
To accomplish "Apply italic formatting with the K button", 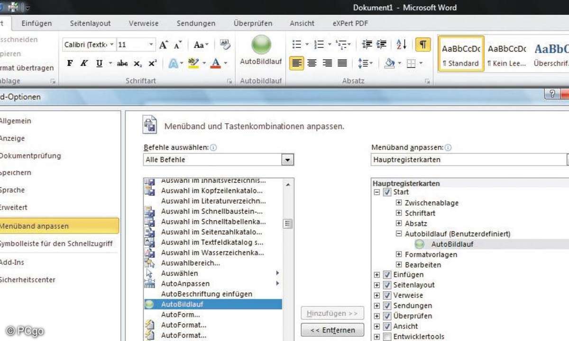I will click(x=84, y=63).
